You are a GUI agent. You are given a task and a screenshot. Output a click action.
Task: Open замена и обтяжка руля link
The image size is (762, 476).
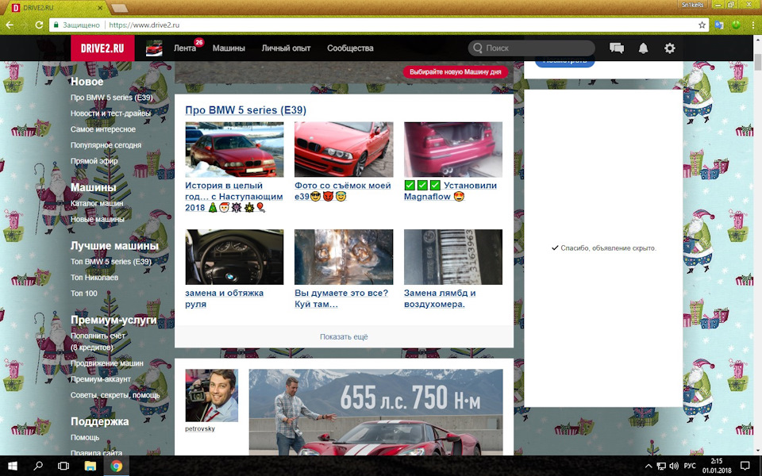click(224, 298)
